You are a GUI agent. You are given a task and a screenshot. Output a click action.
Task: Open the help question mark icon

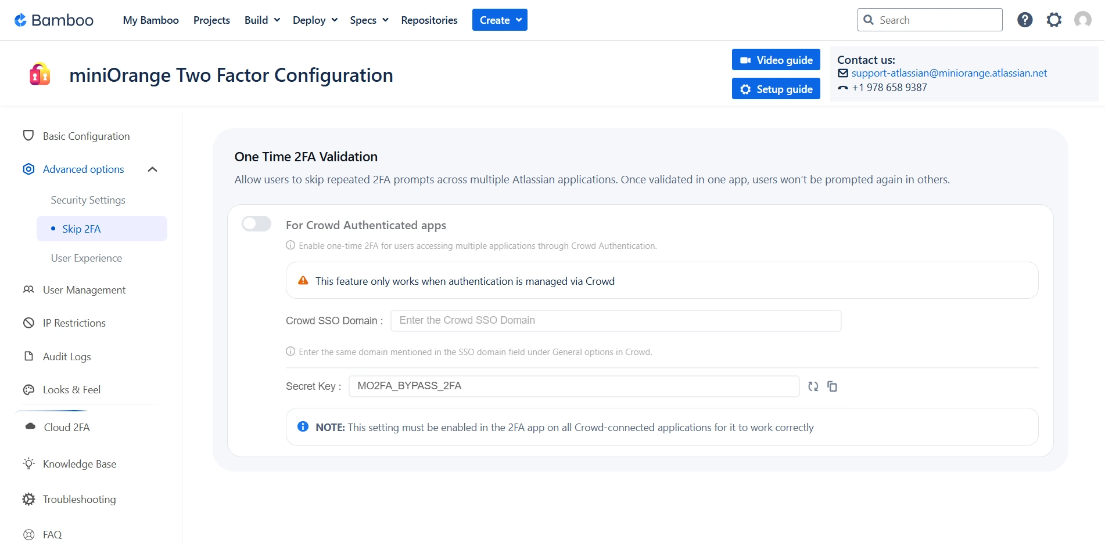(x=1024, y=19)
